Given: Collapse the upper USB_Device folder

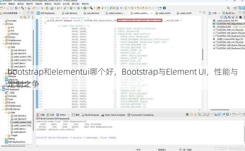Looking at the screenshot, I should [3, 44].
